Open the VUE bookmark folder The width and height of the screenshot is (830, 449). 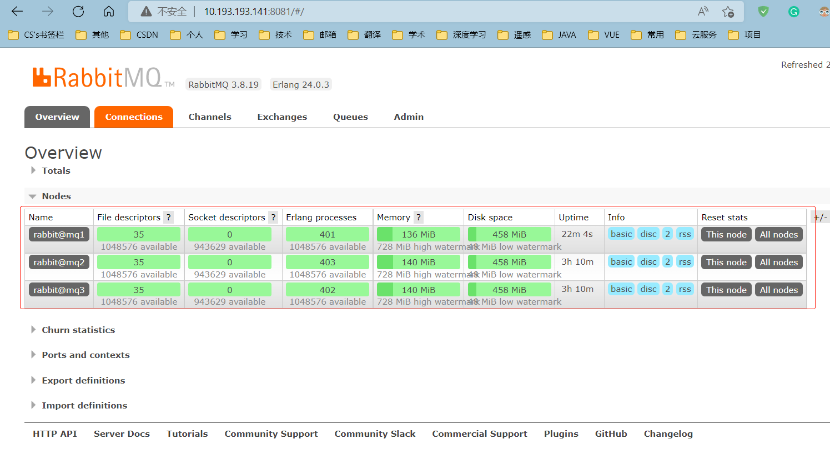[x=603, y=35]
